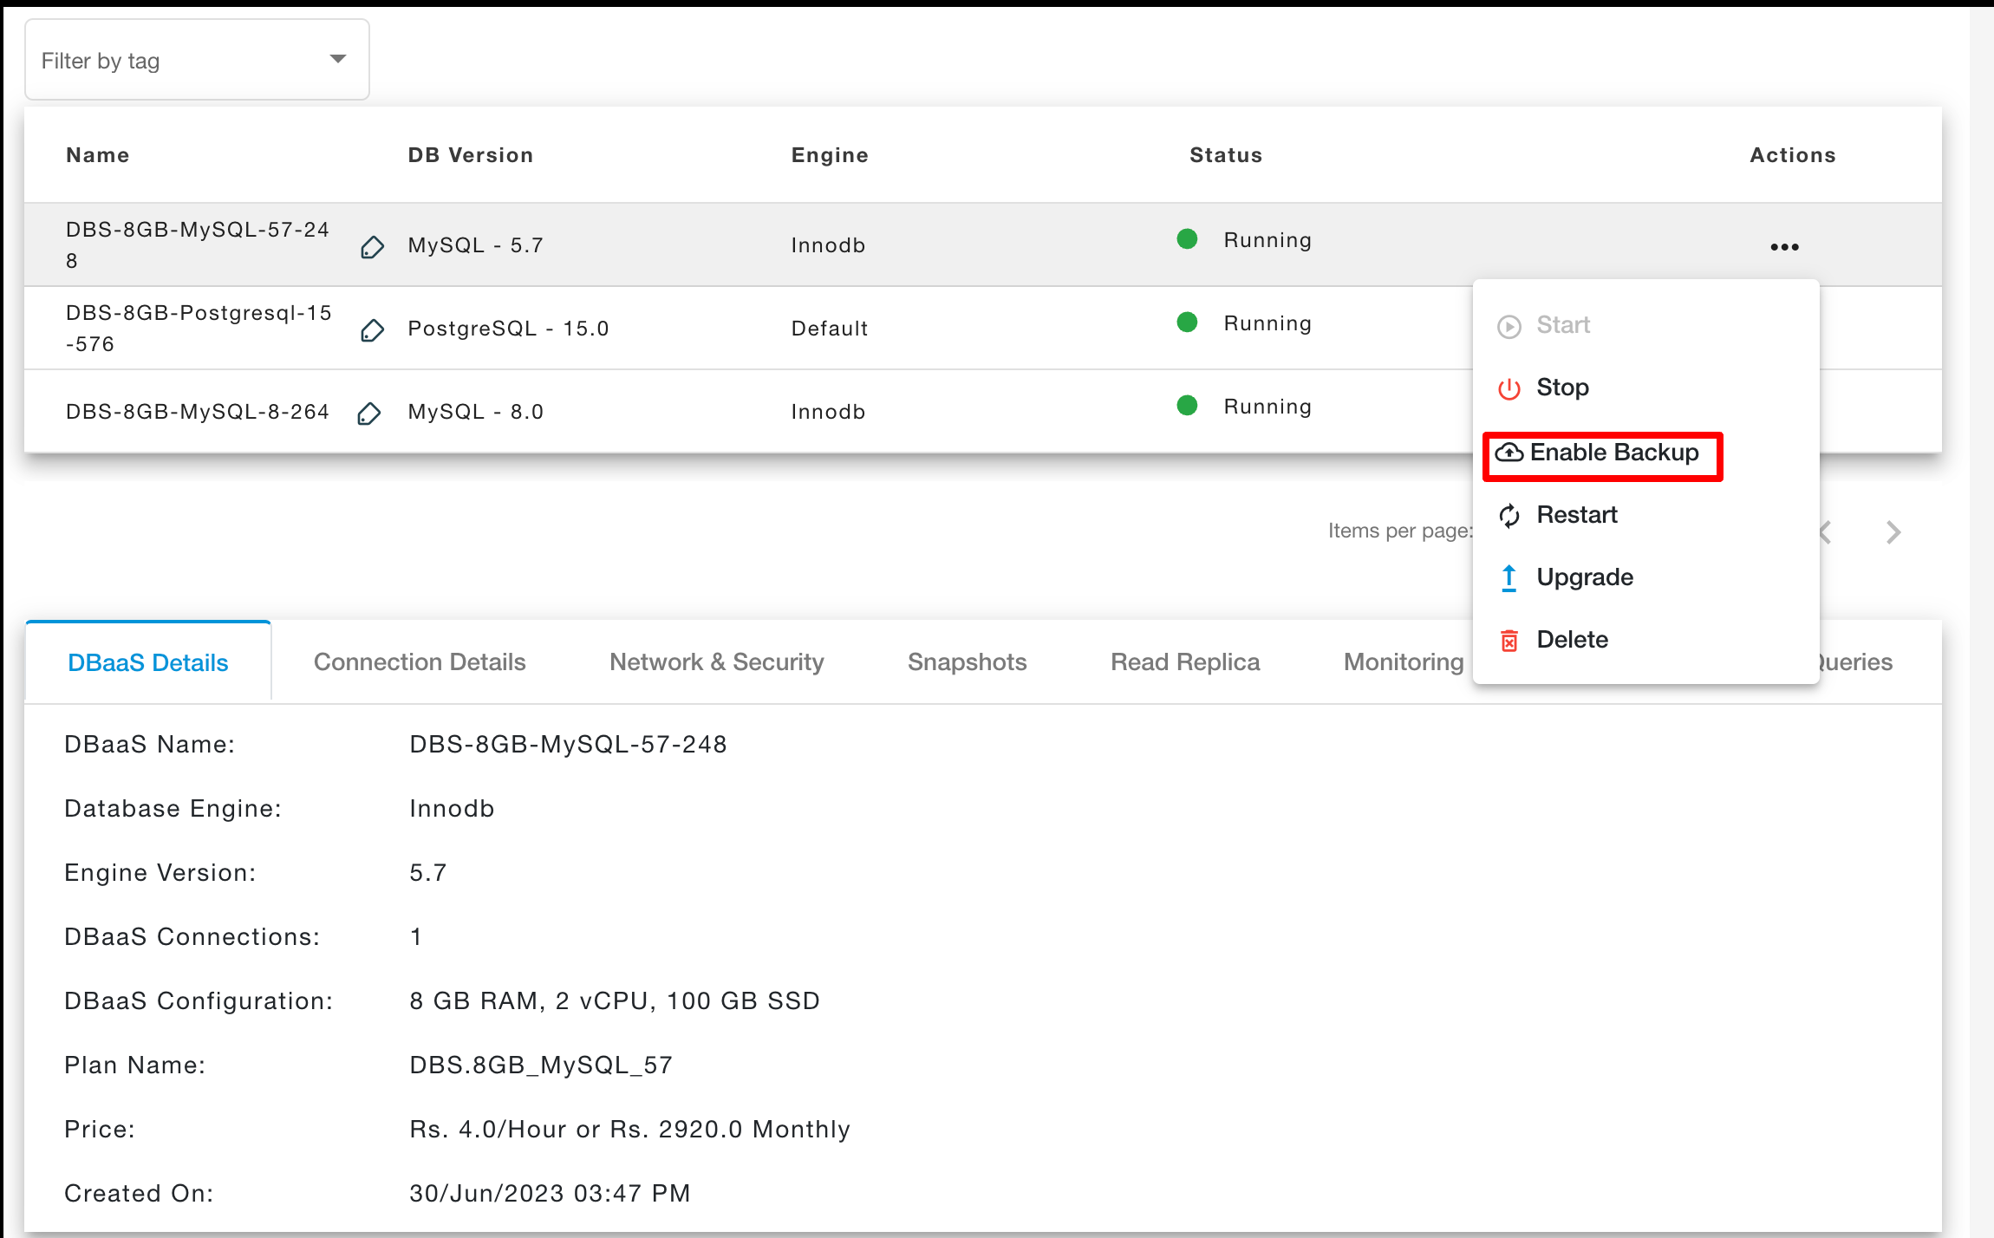Click the DB Version column header
Viewport: 1994px width, 1238px height.
coord(471,155)
